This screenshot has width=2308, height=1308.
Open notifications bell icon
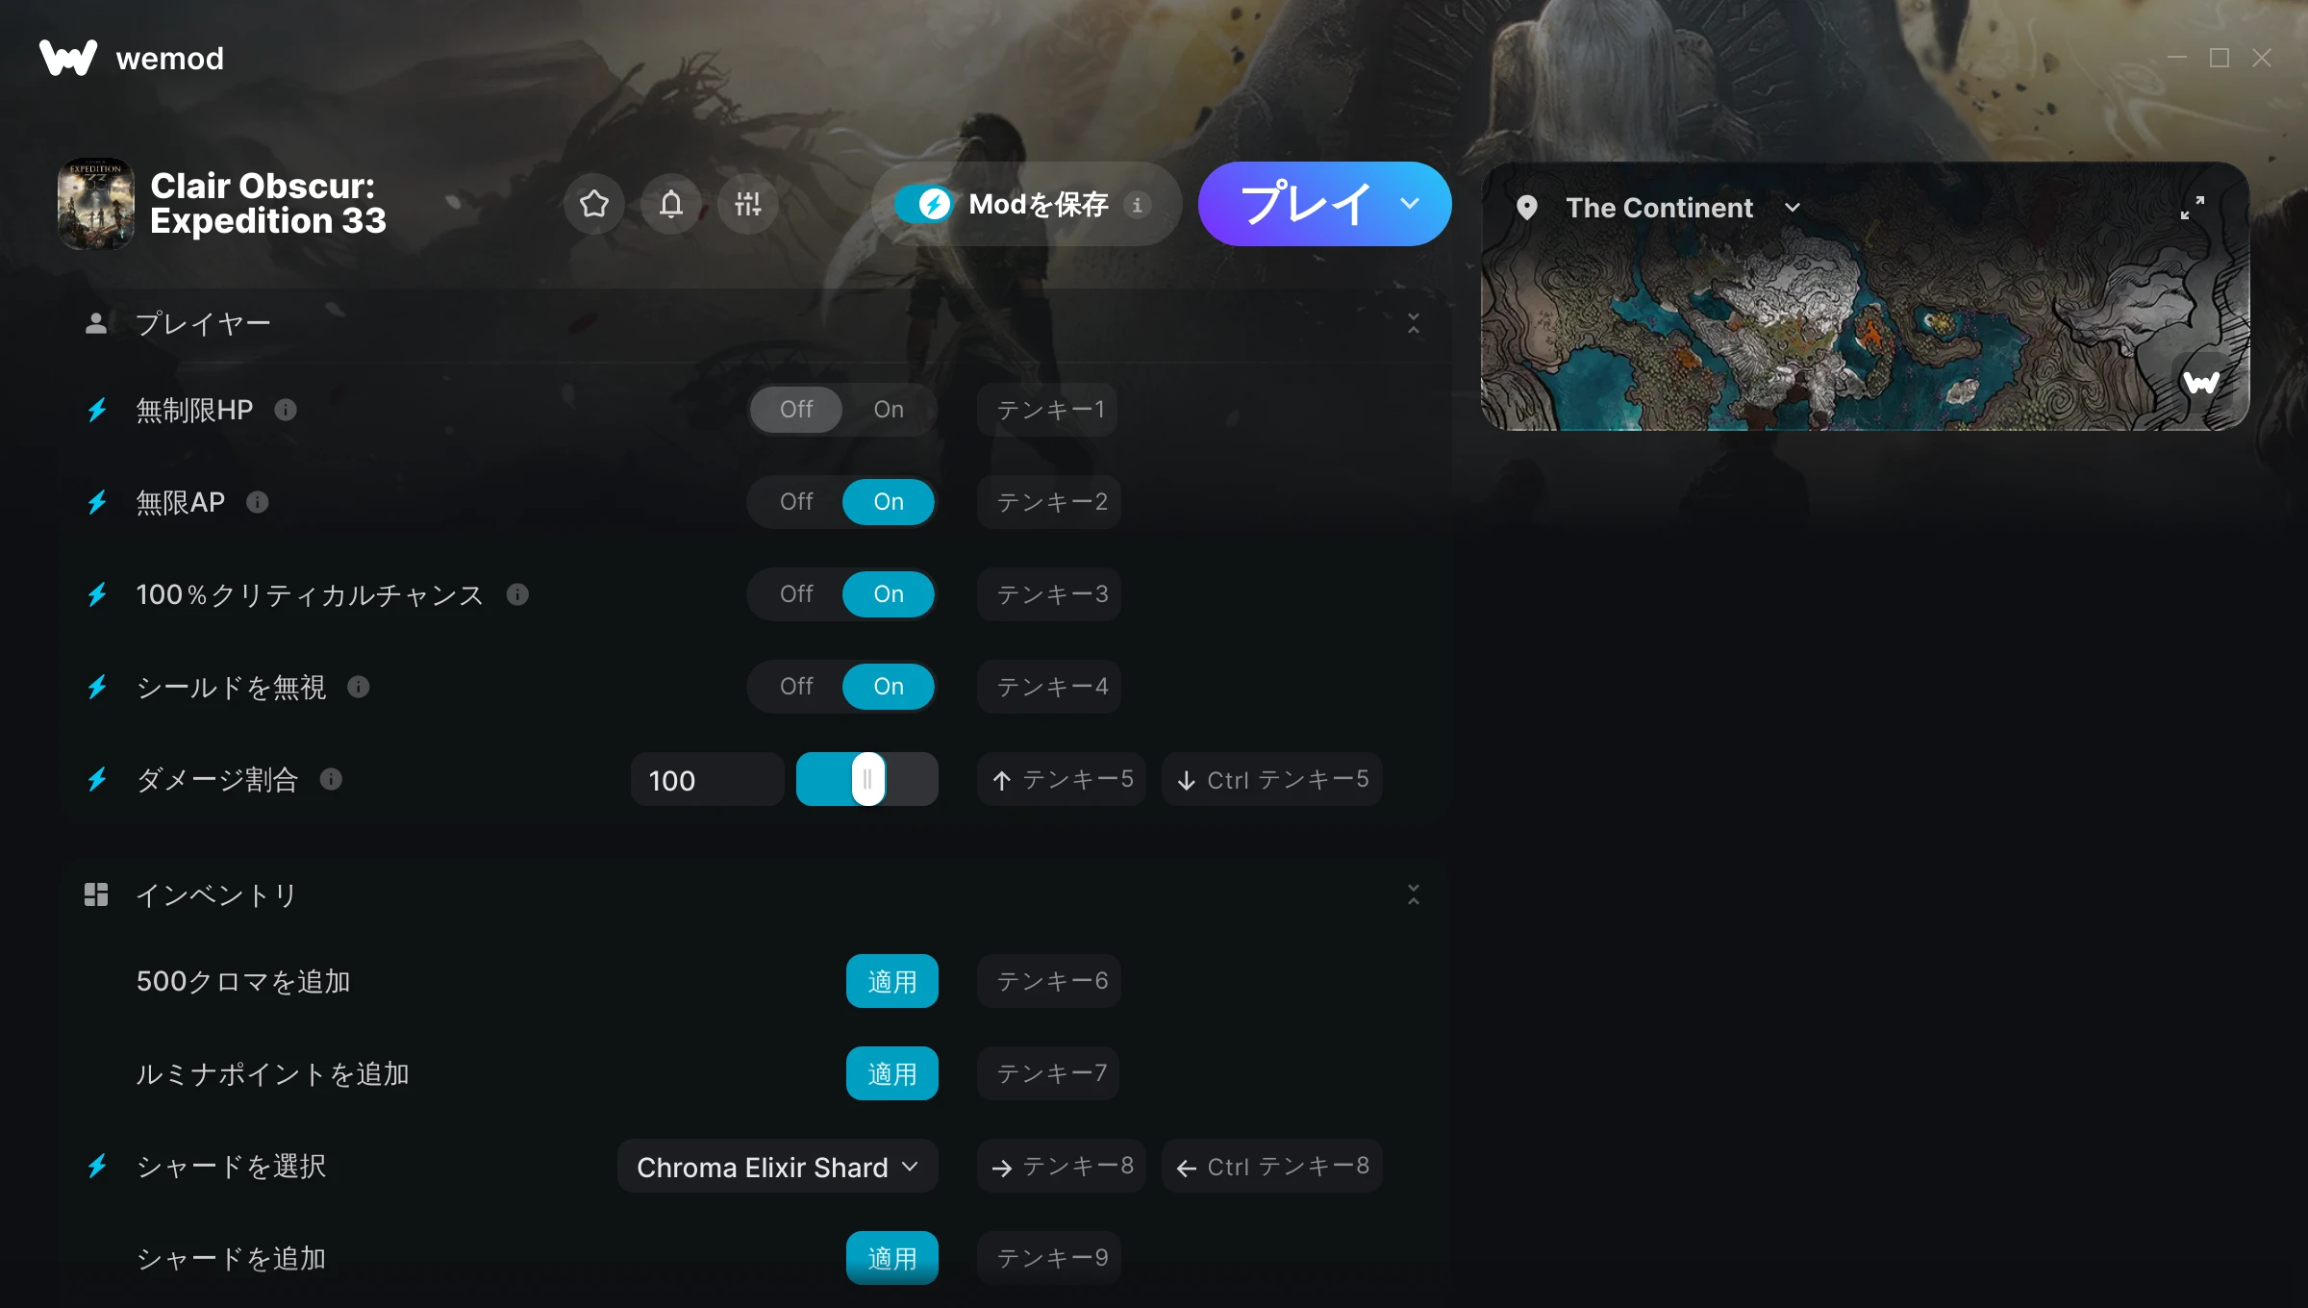(671, 204)
